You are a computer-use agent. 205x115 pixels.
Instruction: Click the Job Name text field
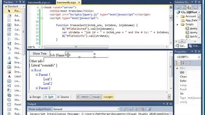79,54
